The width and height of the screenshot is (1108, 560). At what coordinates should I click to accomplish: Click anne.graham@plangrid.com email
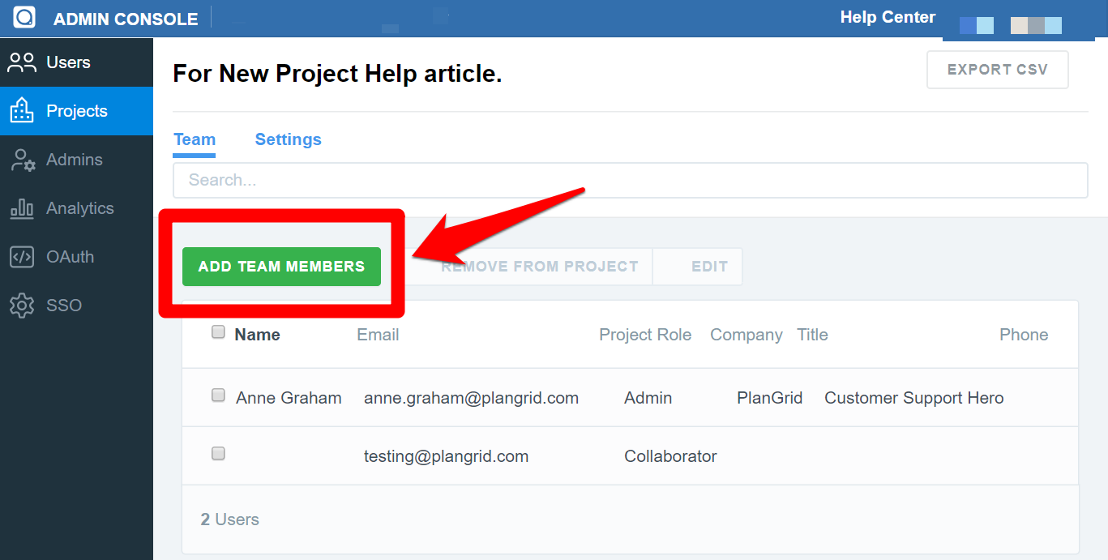[471, 398]
